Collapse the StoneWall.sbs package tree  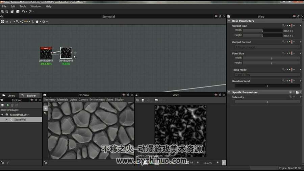[2, 115]
